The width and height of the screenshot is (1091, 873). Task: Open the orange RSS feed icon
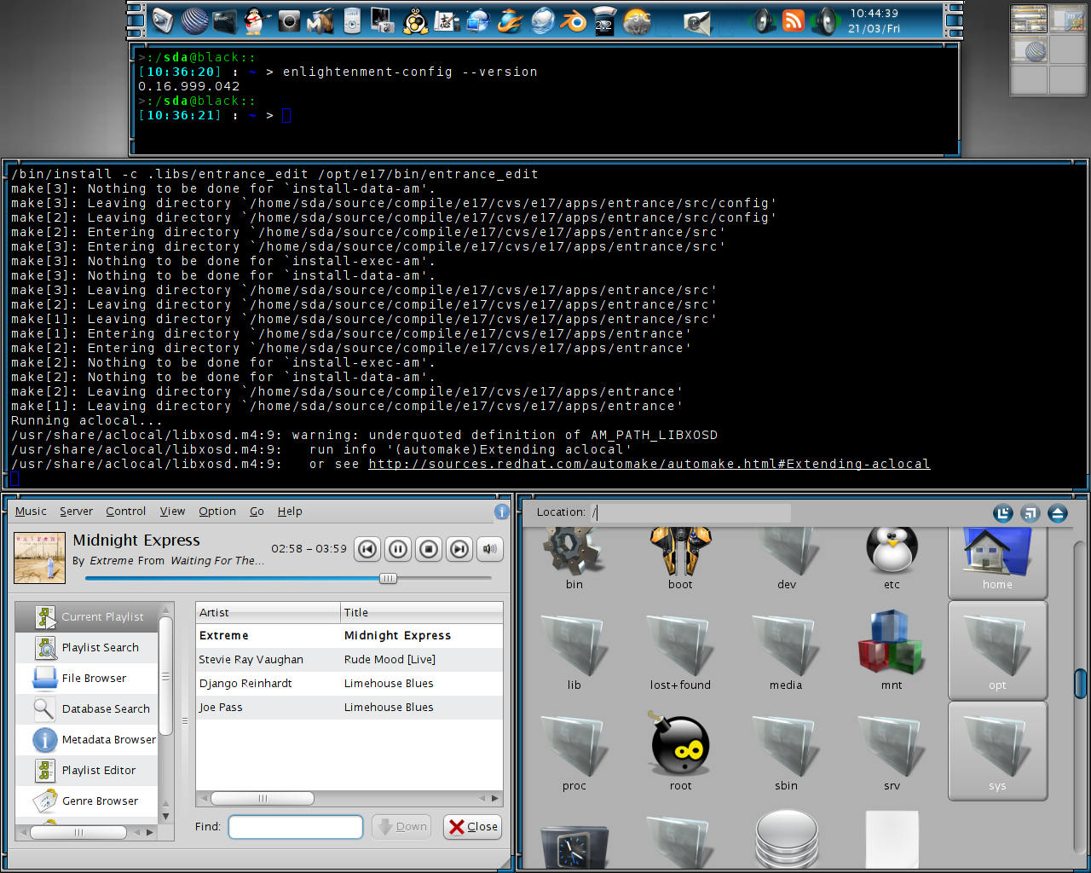[x=793, y=20]
